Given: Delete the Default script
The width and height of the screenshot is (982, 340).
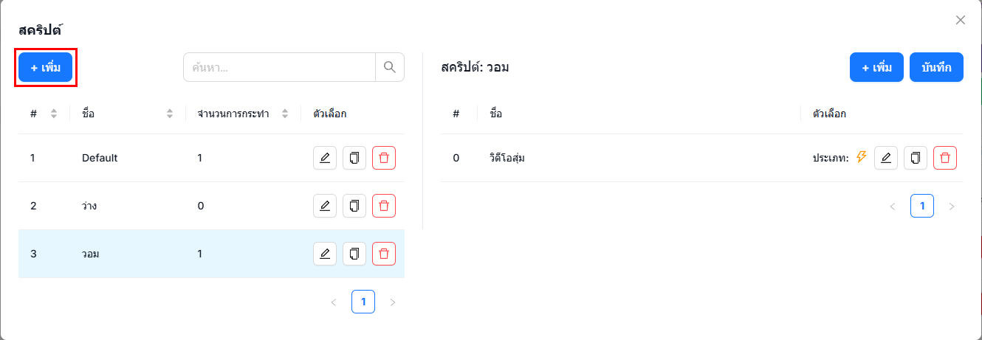Looking at the screenshot, I should tap(384, 158).
